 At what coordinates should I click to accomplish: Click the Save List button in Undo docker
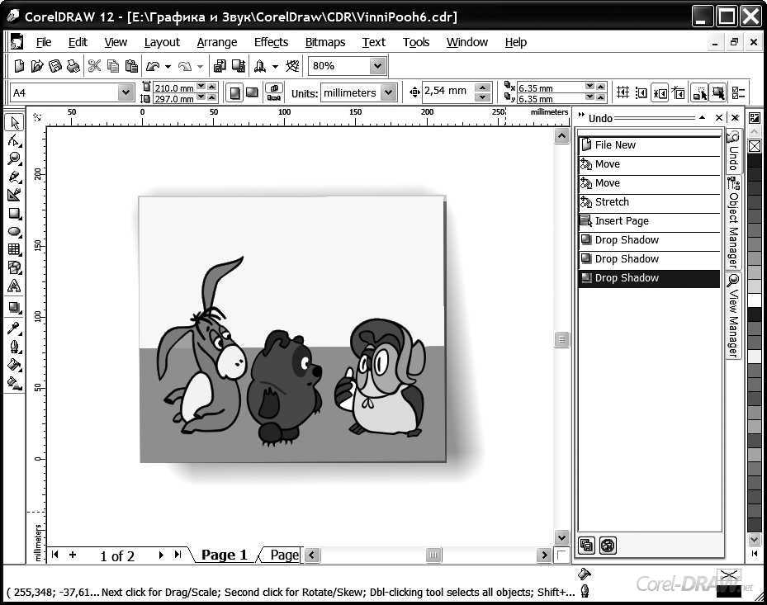(x=586, y=545)
